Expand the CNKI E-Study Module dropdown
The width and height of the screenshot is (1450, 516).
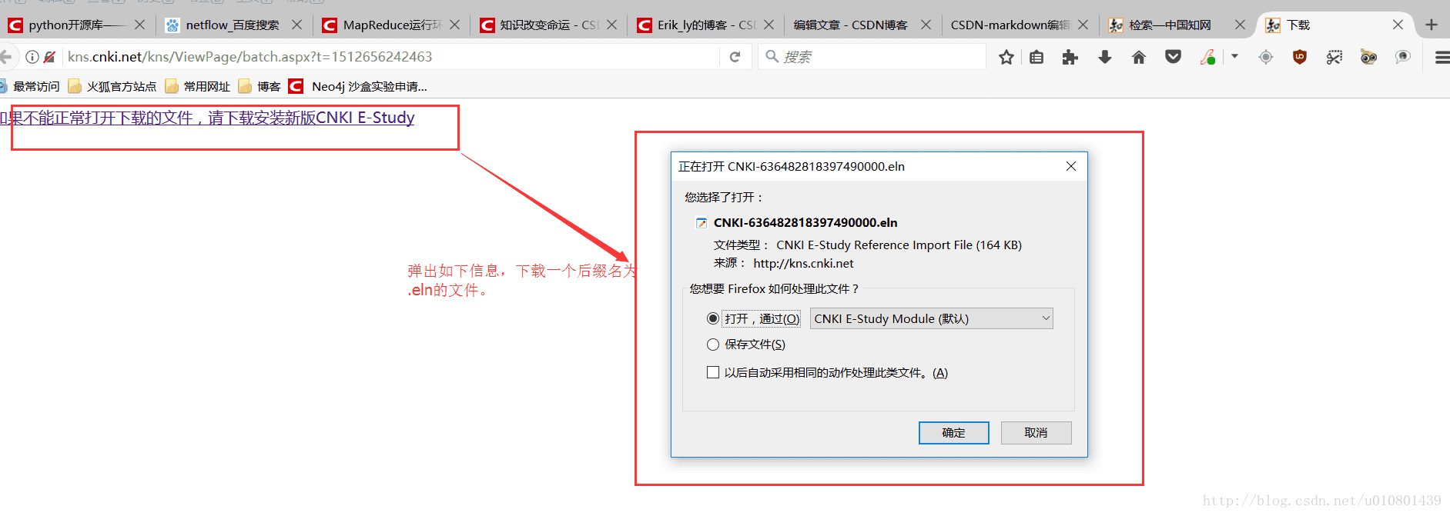(x=931, y=318)
